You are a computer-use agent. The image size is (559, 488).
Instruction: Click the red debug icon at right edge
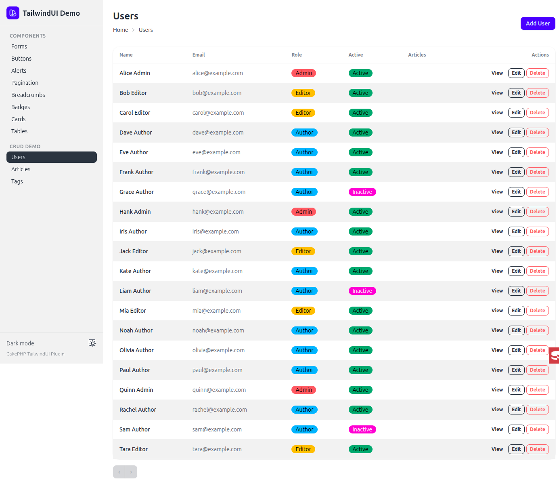554,355
